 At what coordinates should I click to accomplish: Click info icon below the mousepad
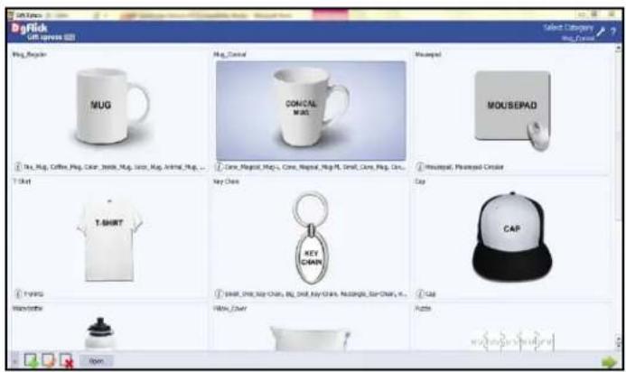coord(420,166)
